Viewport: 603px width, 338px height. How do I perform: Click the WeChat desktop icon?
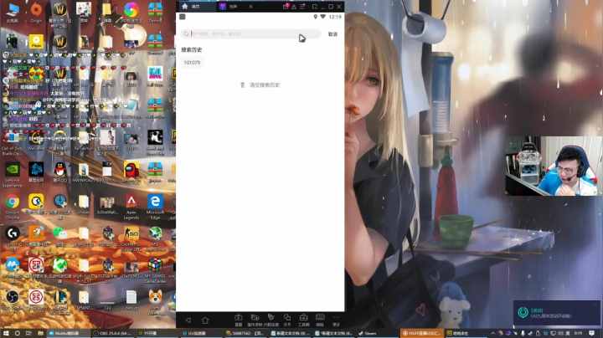[59, 236]
